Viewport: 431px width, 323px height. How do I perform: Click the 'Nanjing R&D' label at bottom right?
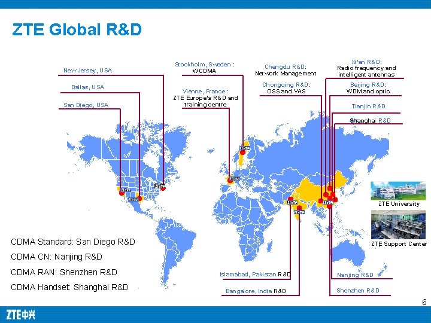tap(355, 275)
